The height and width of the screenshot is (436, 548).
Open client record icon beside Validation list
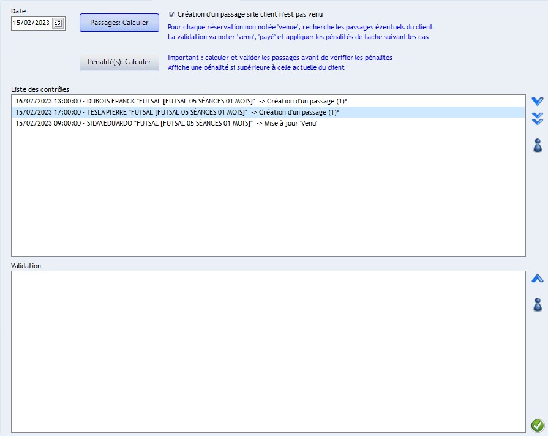(x=537, y=304)
